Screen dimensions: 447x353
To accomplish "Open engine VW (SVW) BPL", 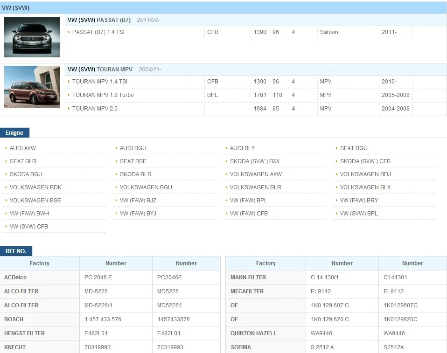I will pos(359,214).
